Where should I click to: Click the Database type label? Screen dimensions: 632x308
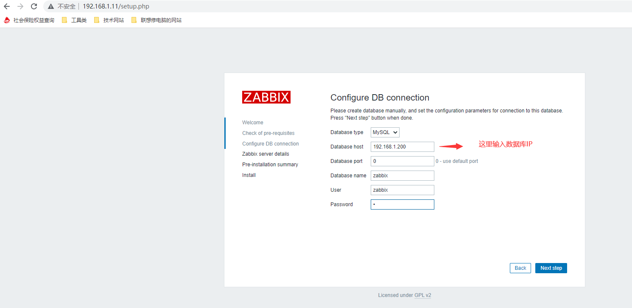[x=347, y=132]
